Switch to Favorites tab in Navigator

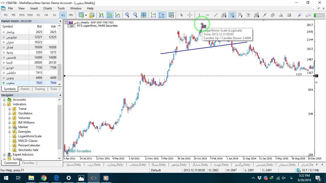click(x=28, y=163)
